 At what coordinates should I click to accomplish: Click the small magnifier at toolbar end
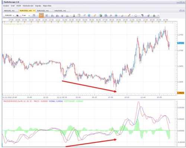point(158,16)
